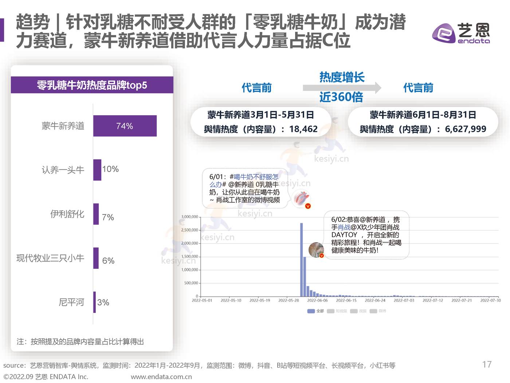This screenshot has width=510, height=383.
Task: Click the 蒙牛新养道 74% bar
Action: point(125,126)
